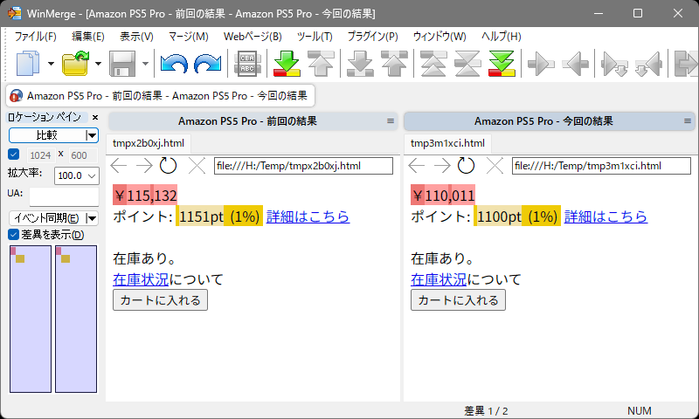This screenshot has height=419, width=699.
Task: Click the left pane browser back arrow
Action: pyautogui.click(x=119, y=166)
